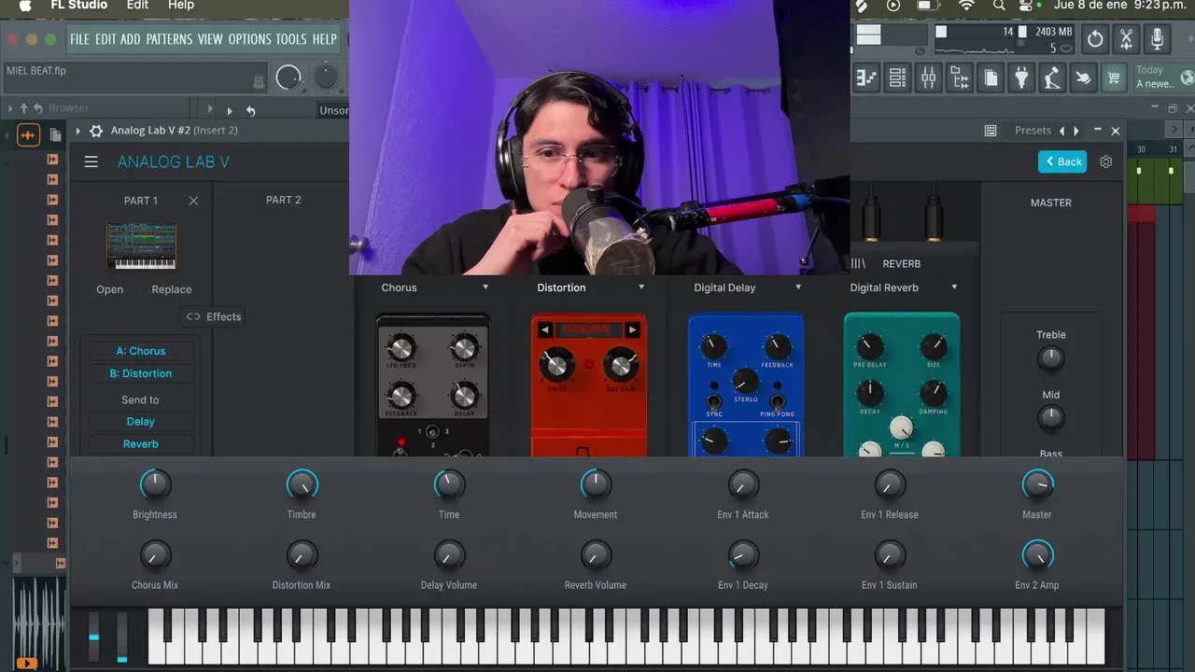Expand the Distortion effect type dropdown
1195x672 pixels.
point(641,287)
